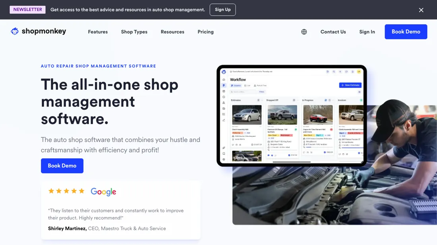Screen dimensions: 437x245
Task: Click the Workflow page title in mockup
Action: (238, 80)
